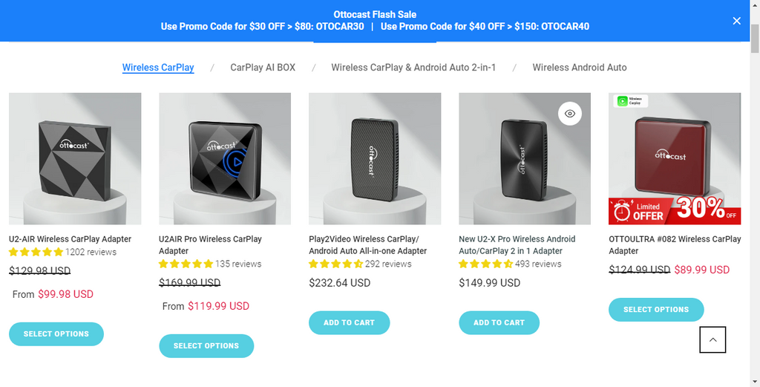Viewport: 760px width, 387px height.
Task: Select options for OTTOULTRA #082 adapter
Action: pyautogui.click(x=656, y=310)
